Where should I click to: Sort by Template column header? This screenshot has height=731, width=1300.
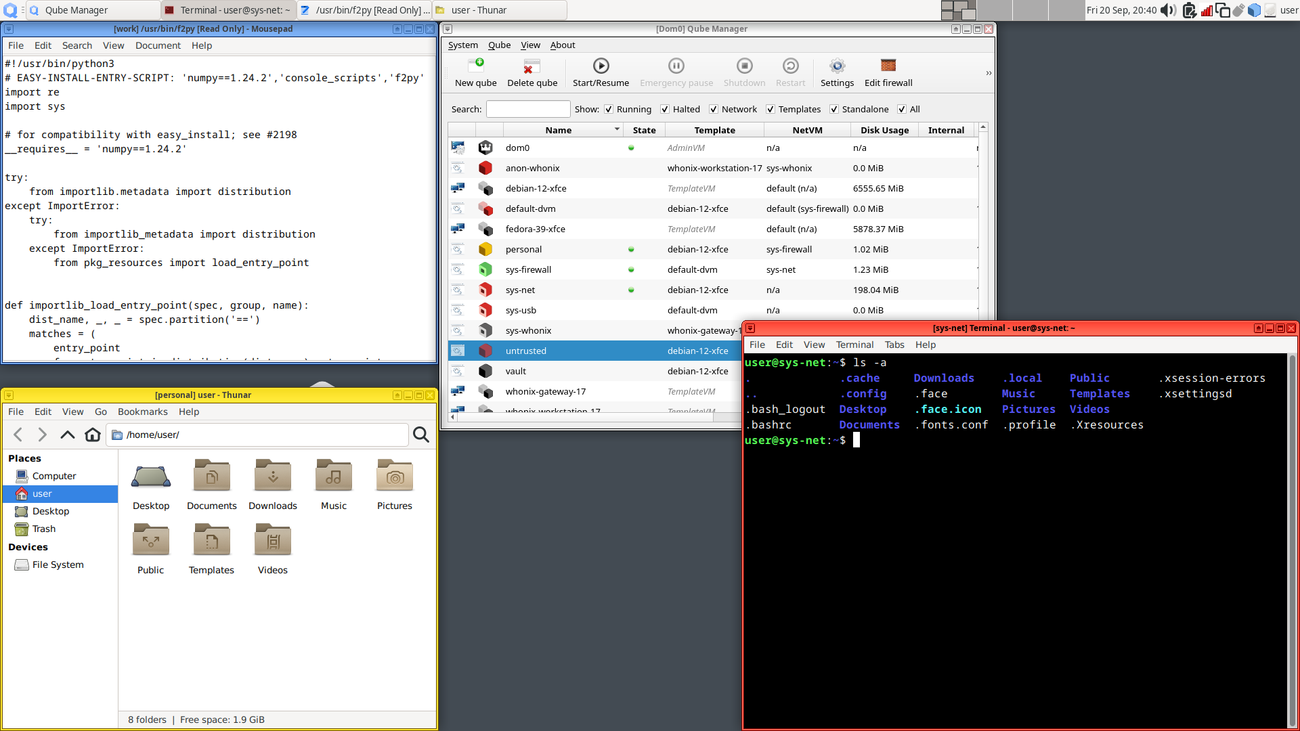pyautogui.click(x=714, y=130)
